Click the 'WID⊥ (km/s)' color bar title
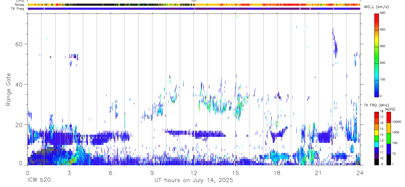 point(377,7)
